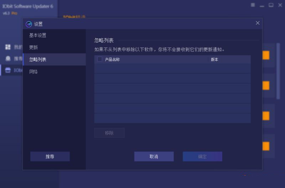Close the 设置 dialog

pyautogui.click(x=258, y=23)
